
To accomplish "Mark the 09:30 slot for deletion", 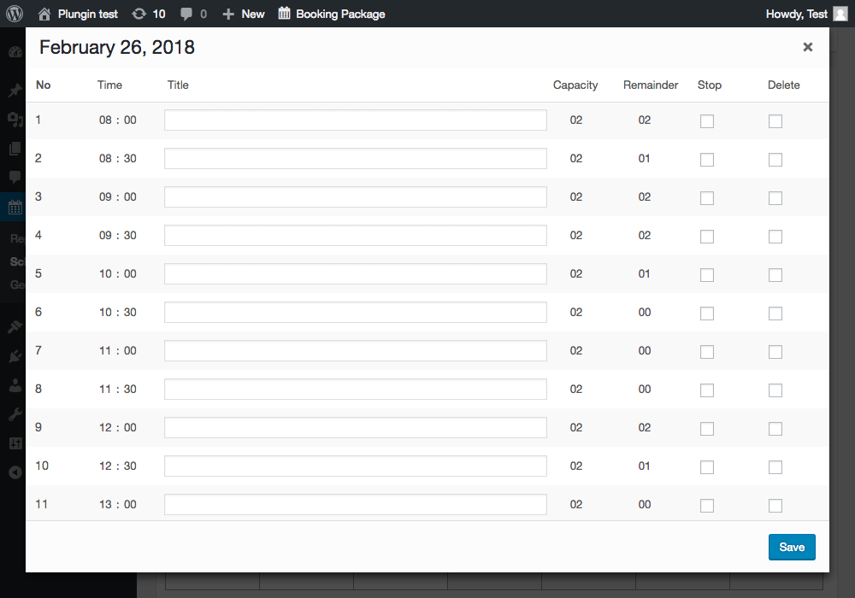I will [x=775, y=237].
